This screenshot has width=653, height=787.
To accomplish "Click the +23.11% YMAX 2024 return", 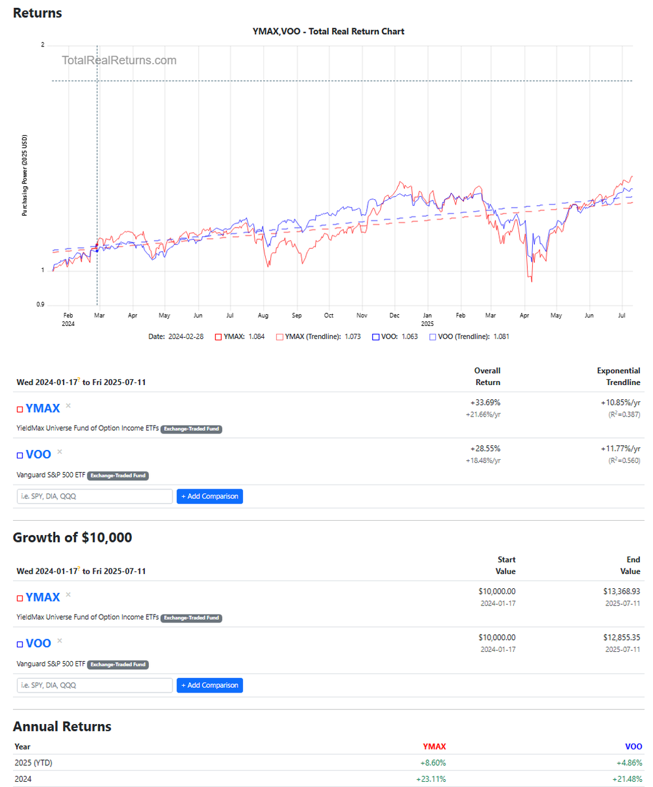I will [431, 779].
